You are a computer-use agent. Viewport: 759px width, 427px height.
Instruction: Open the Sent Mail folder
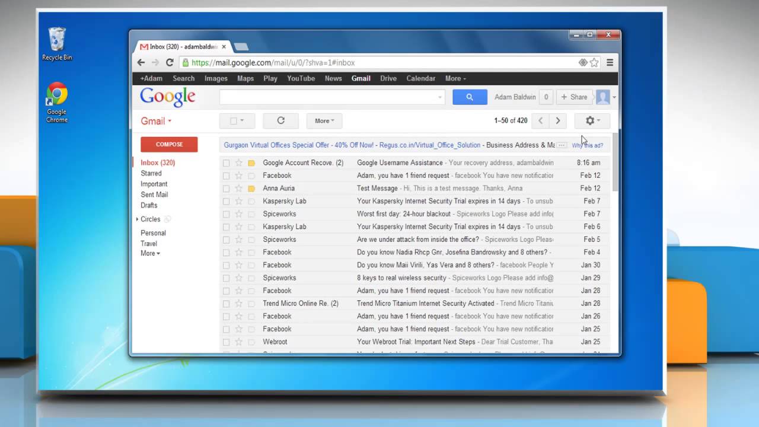coord(154,195)
